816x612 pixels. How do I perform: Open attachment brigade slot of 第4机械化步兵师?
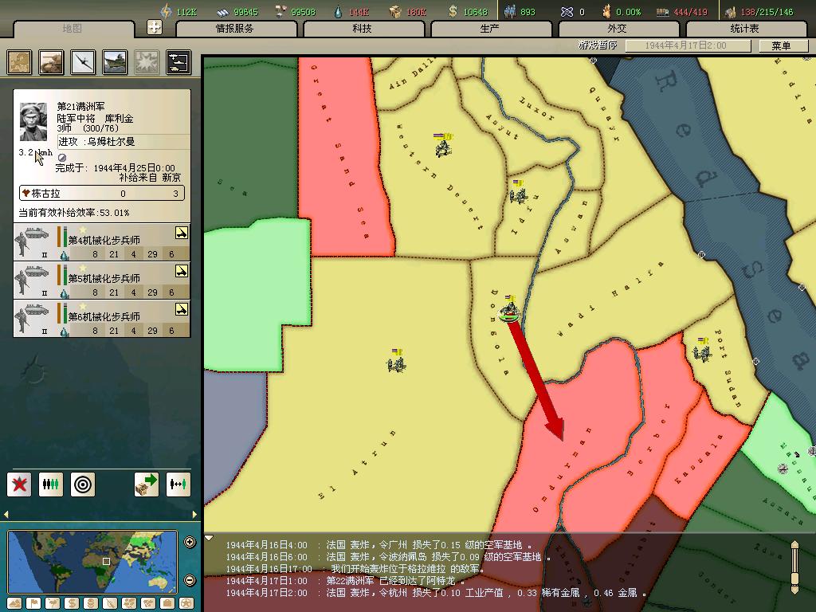tap(182, 233)
